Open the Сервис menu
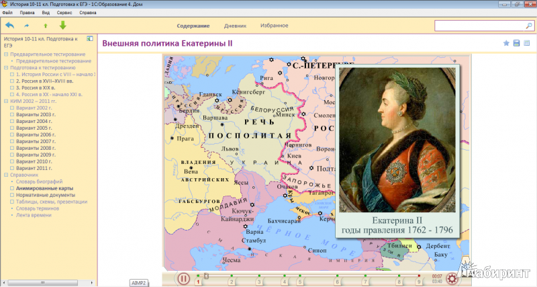This screenshot has height=287, width=537. 64,13
